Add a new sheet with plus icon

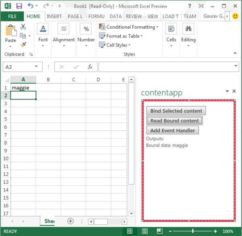[x=70, y=221]
